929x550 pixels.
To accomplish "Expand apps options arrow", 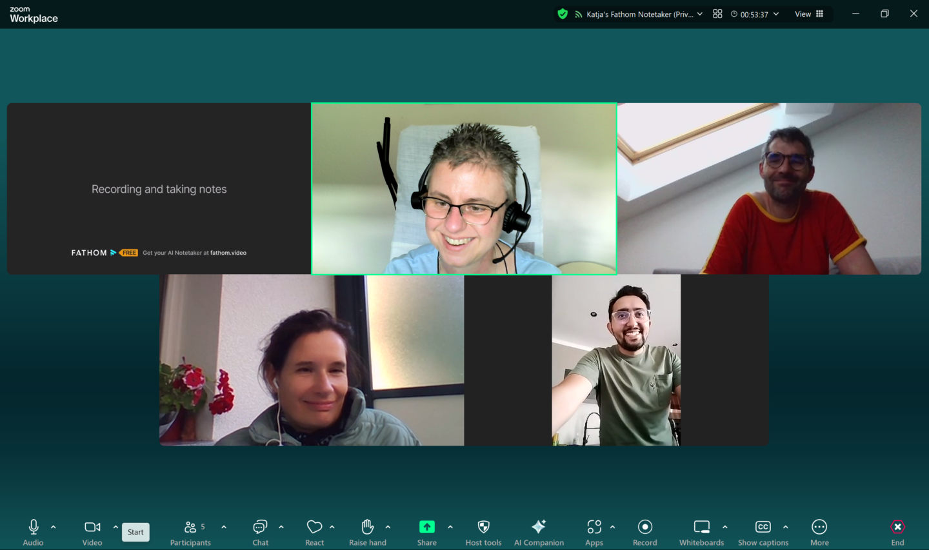I will coord(612,527).
